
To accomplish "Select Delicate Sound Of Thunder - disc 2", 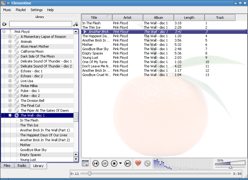I will [46, 66].
